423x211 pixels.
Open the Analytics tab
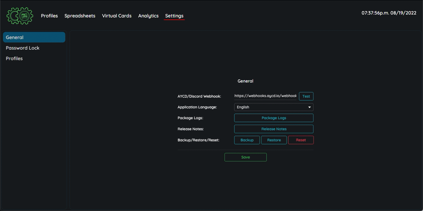pos(148,16)
